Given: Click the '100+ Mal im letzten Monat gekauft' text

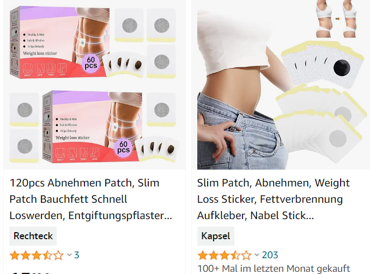Looking at the screenshot, I should (274, 269).
